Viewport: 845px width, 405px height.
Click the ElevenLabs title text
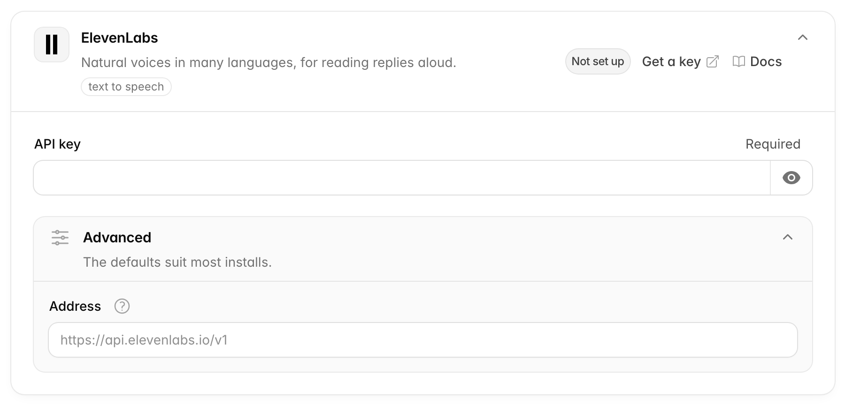[x=119, y=38]
